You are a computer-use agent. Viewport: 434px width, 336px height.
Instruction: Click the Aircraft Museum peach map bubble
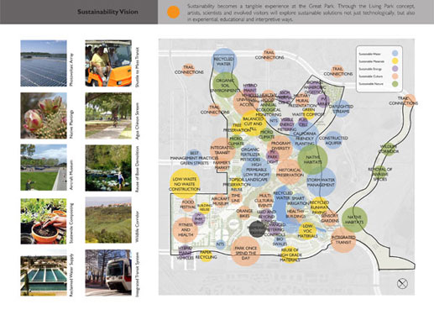point(221,201)
